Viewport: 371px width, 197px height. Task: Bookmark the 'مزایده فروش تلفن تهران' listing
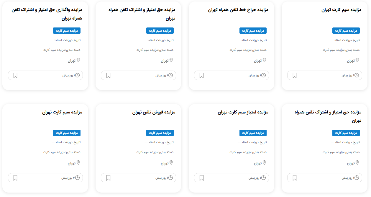click(x=108, y=178)
